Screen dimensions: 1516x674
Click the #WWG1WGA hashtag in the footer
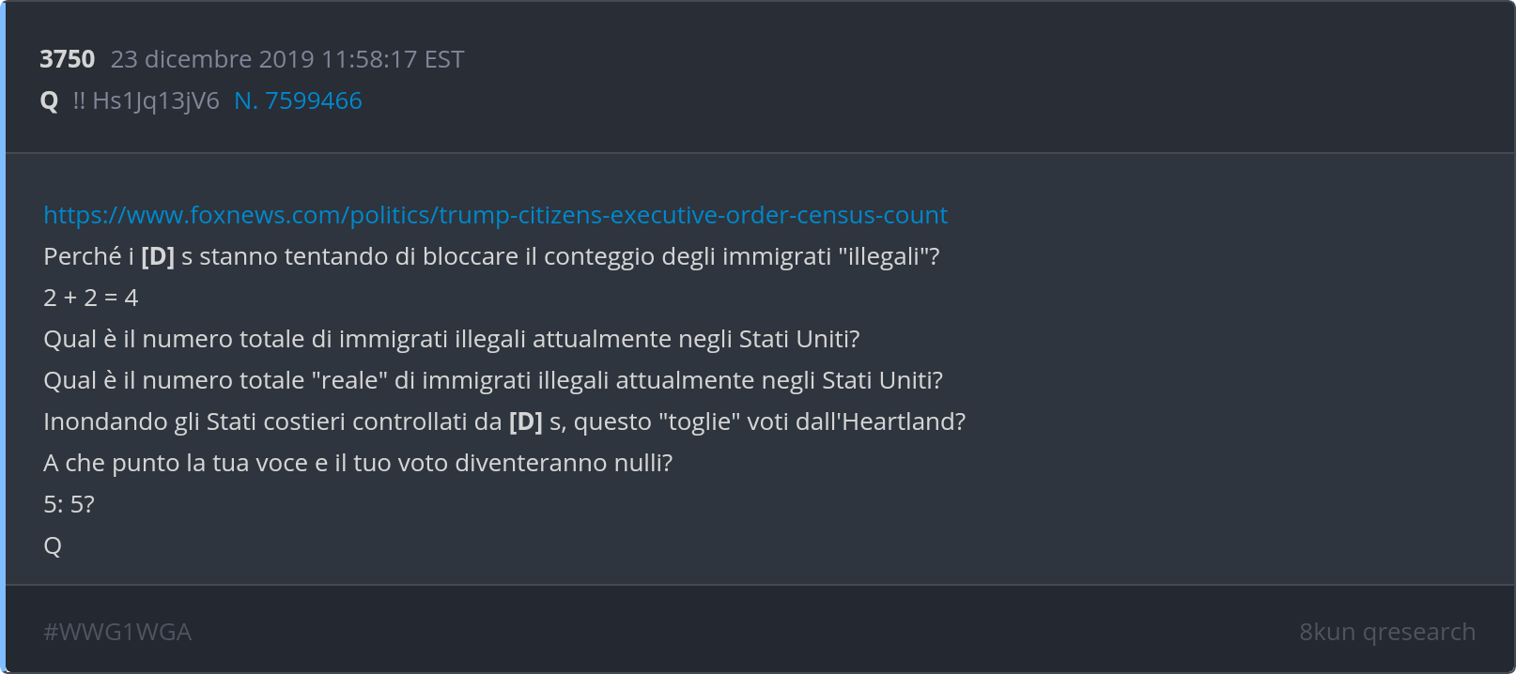click(117, 632)
